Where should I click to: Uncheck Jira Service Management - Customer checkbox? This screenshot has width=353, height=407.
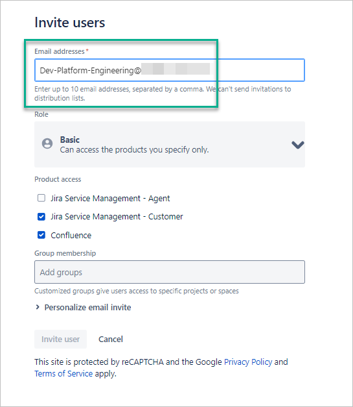41,216
